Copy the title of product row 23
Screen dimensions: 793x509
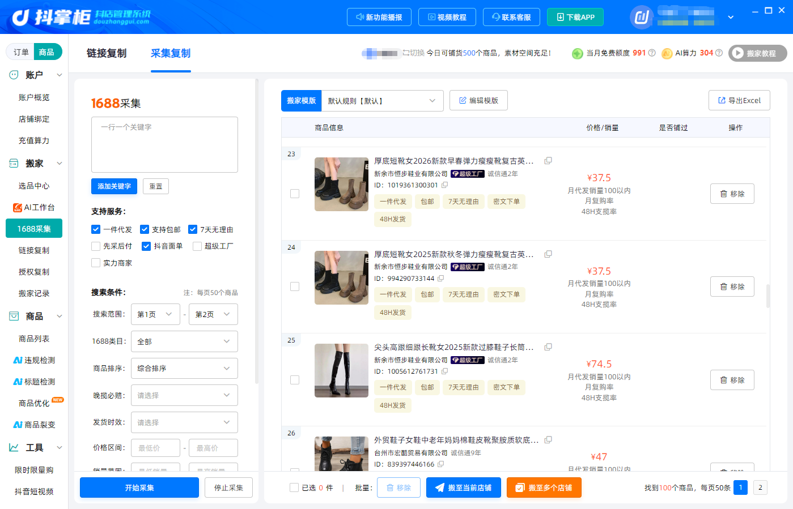click(x=548, y=161)
